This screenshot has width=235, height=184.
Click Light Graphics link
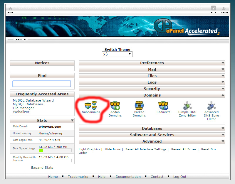(89, 149)
